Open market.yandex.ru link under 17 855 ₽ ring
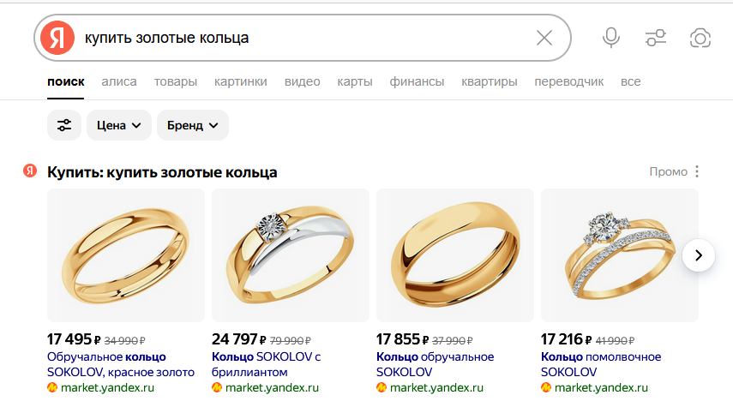 pos(436,387)
